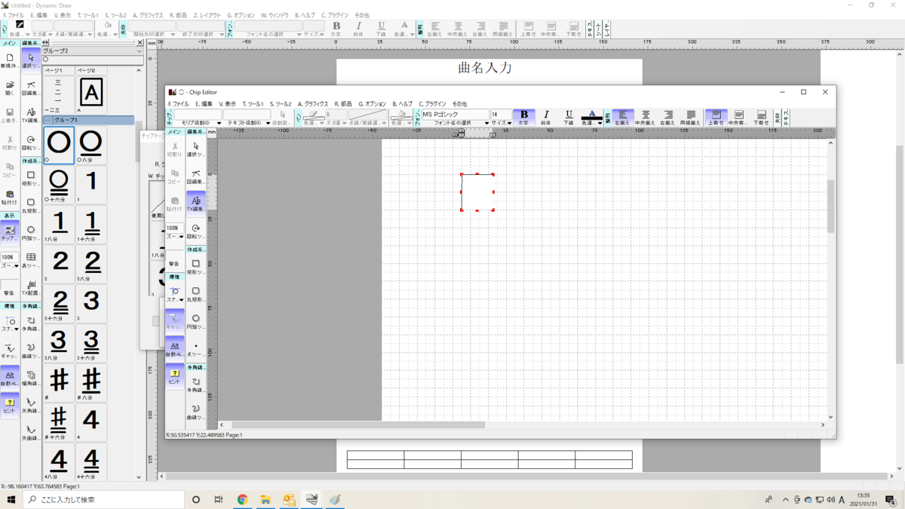Click 下線 underline icon in Chip Editor toolbar
The image size is (905, 509).
click(x=569, y=117)
